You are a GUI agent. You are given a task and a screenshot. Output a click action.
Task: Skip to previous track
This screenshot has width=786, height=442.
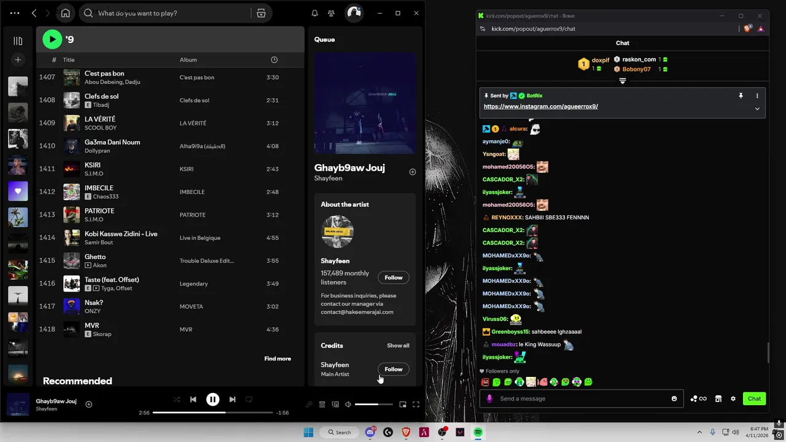pos(193,400)
